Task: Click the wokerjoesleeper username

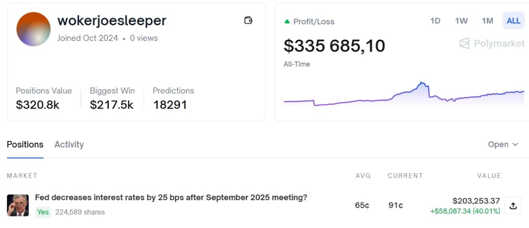Action: 112,21
